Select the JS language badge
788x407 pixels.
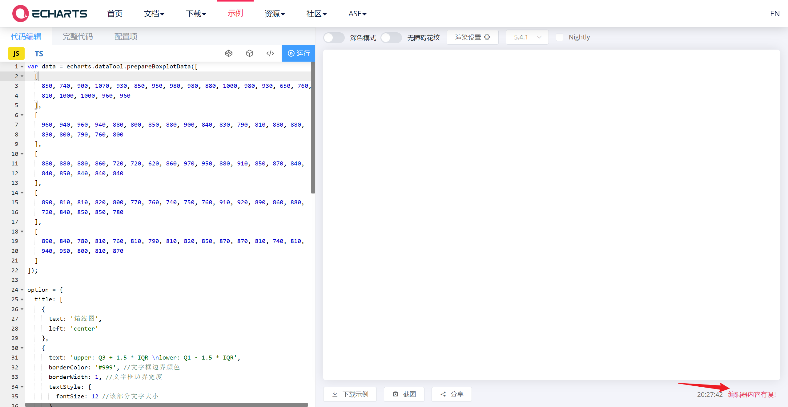click(16, 53)
